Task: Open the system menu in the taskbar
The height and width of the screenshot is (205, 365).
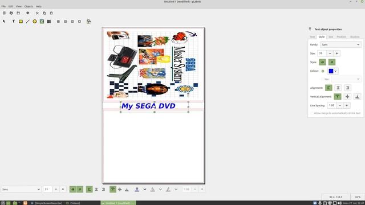Action: click(3, 203)
